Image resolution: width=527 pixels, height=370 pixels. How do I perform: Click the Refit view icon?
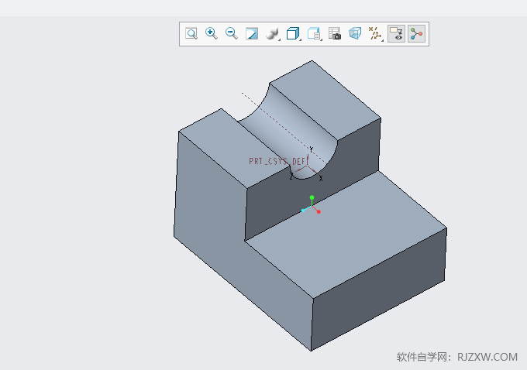191,33
